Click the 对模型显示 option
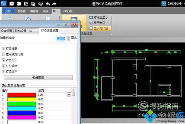This screenshot has width=185, height=124. pos(99,17)
